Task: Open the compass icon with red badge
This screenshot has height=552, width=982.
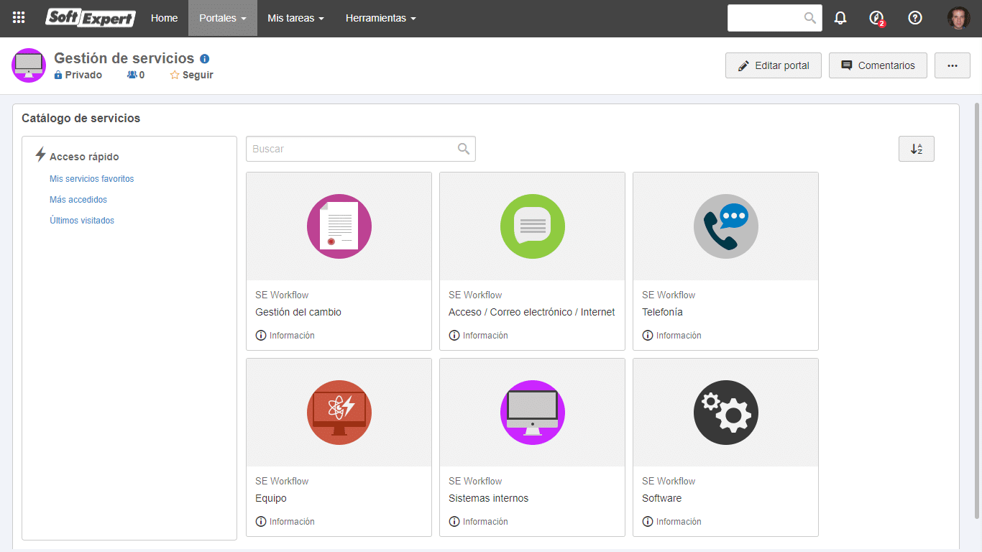Action: (876, 18)
